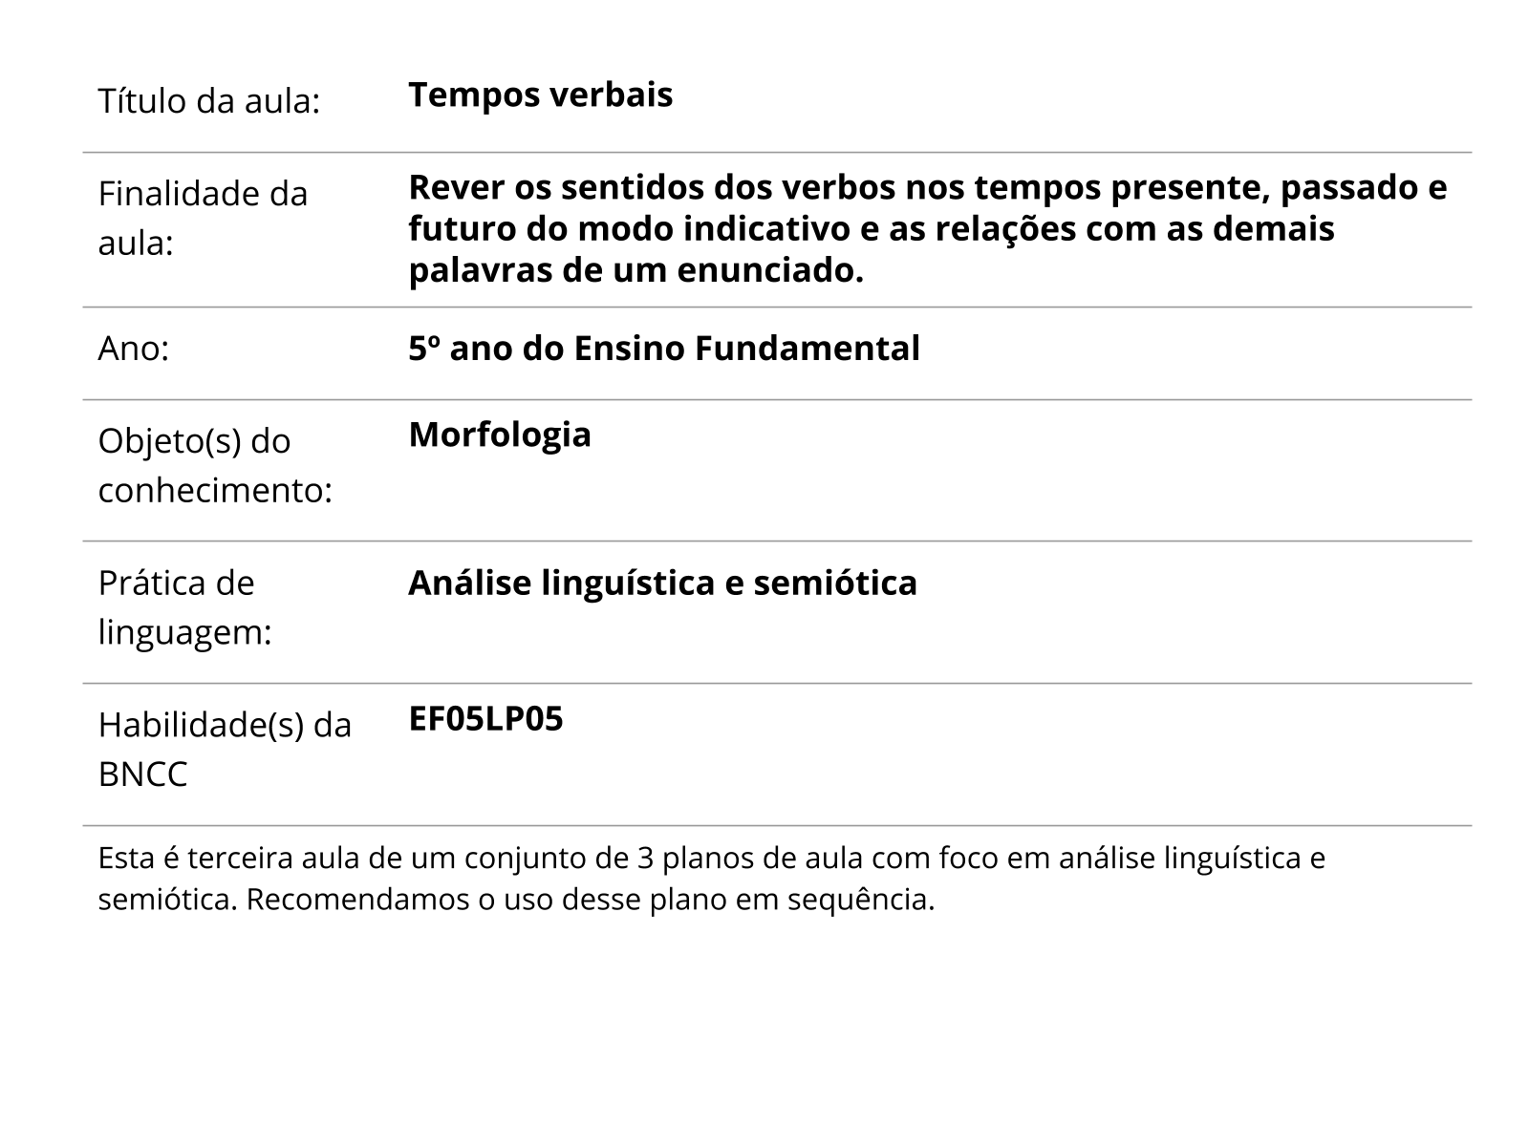The image size is (1529, 1146).
Task: Select the bold "Análise linguística" text
Action: click(561, 583)
